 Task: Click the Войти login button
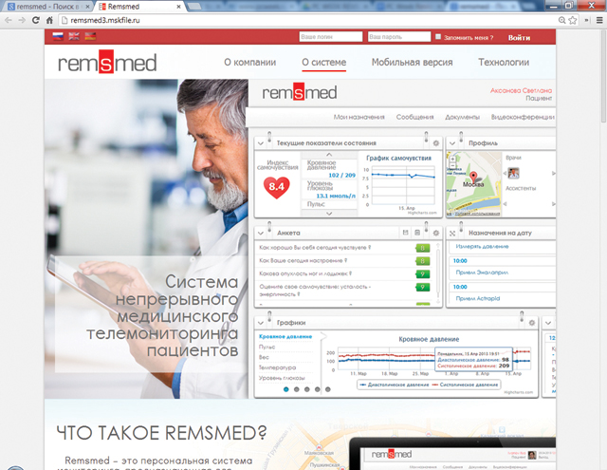[x=519, y=38]
